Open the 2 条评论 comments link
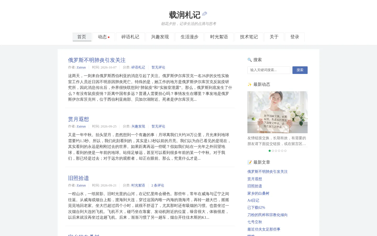The image size is (377, 236). [x=158, y=185]
